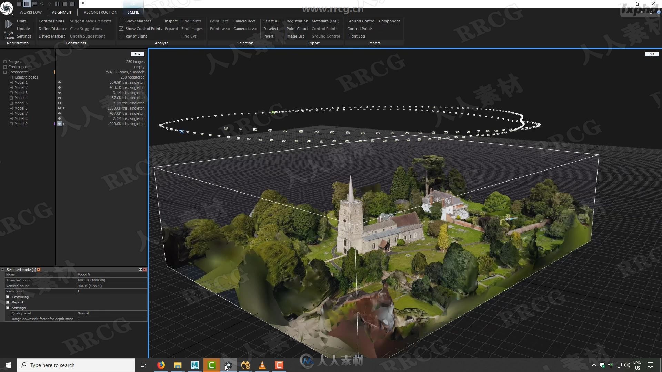Click the Deselect button in Selection
662x372 pixels.
click(271, 28)
